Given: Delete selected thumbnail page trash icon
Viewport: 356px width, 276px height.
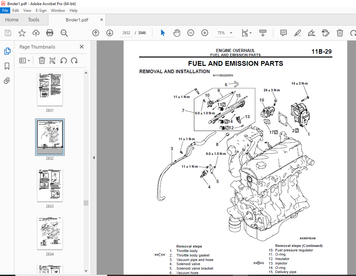Looking at the screenshot, I should 42,61.
